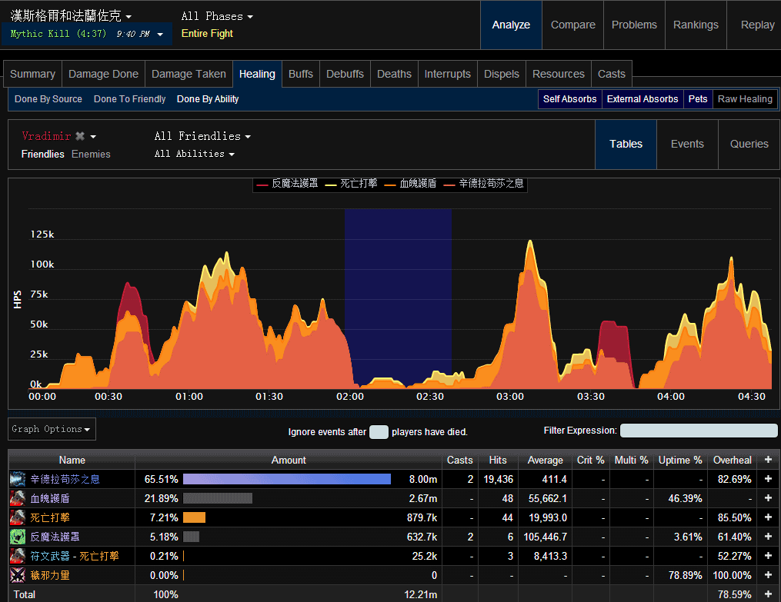The height and width of the screenshot is (602, 781).
Task: Click the 穢邪力量 ability icon
Action: 18,575
